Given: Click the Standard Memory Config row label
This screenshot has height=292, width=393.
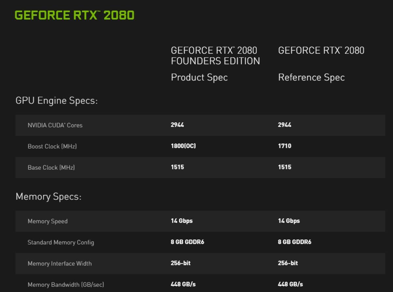Looking at the screenshot, I should tap(61, 243).
